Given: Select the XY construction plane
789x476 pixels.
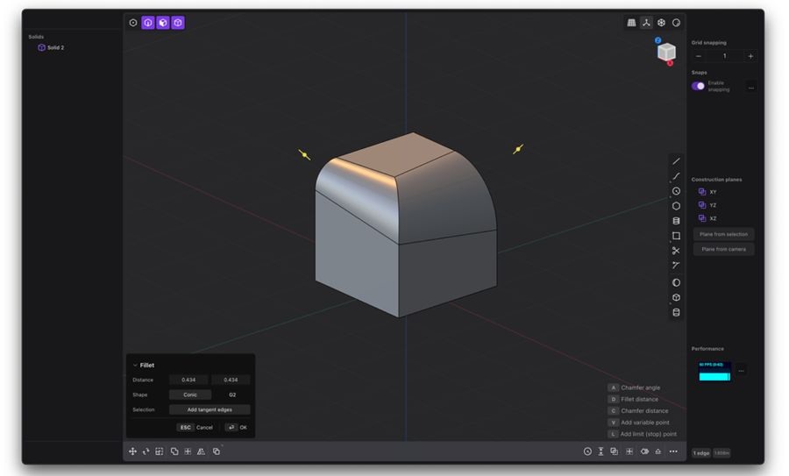Looking at the screenshot, I should point(713,191).
